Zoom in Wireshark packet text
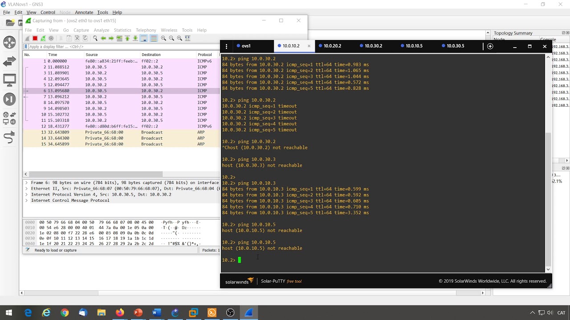Image resolution: width=570 pixels, height=320 pixels. coord(163,38)
